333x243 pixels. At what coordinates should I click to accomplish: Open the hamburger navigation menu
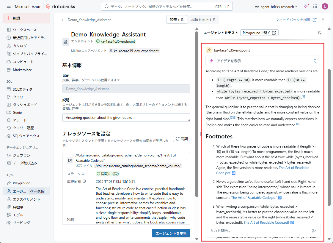point(9,7)
